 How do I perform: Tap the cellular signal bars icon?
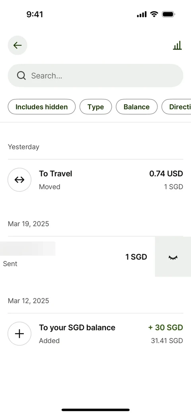coord(142,14)
